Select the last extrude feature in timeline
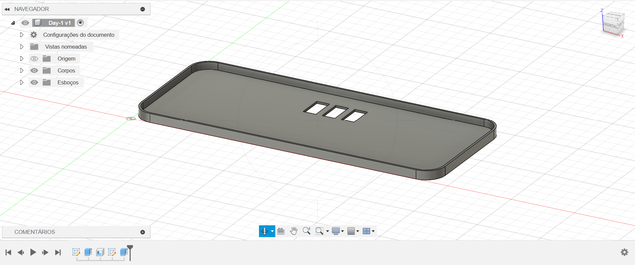This screenshot has width=635, height=265. (123, 252)
